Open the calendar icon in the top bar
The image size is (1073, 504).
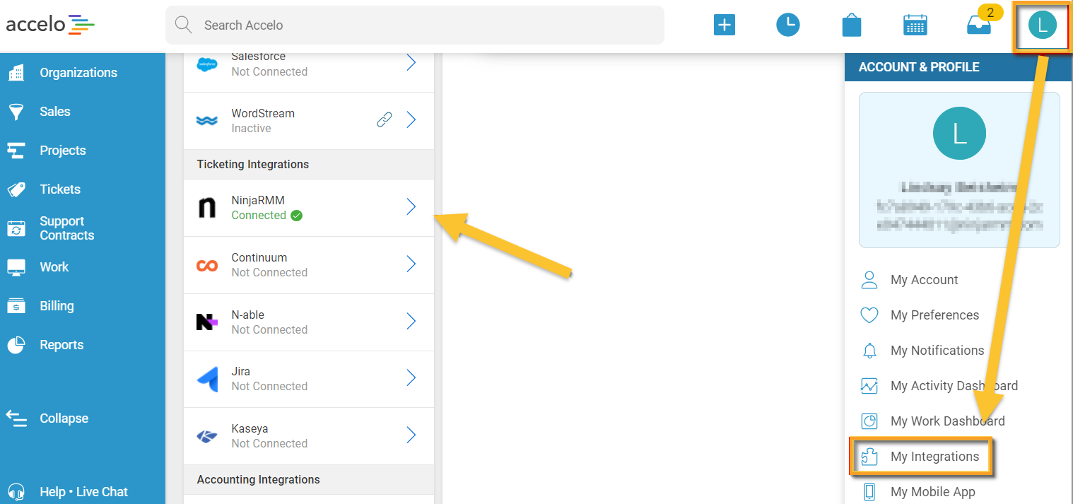point(915,24)
